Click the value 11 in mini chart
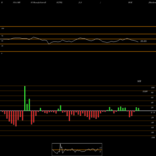 [100, 148]
